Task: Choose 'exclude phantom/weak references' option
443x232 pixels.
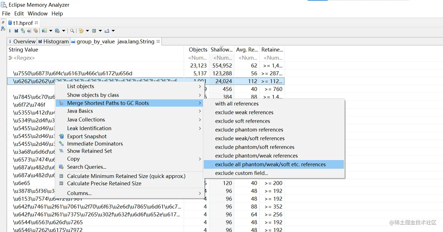Action: point(274,156)
